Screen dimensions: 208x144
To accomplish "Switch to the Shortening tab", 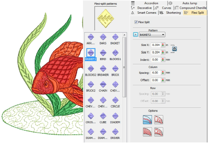I will coord(170,13).
